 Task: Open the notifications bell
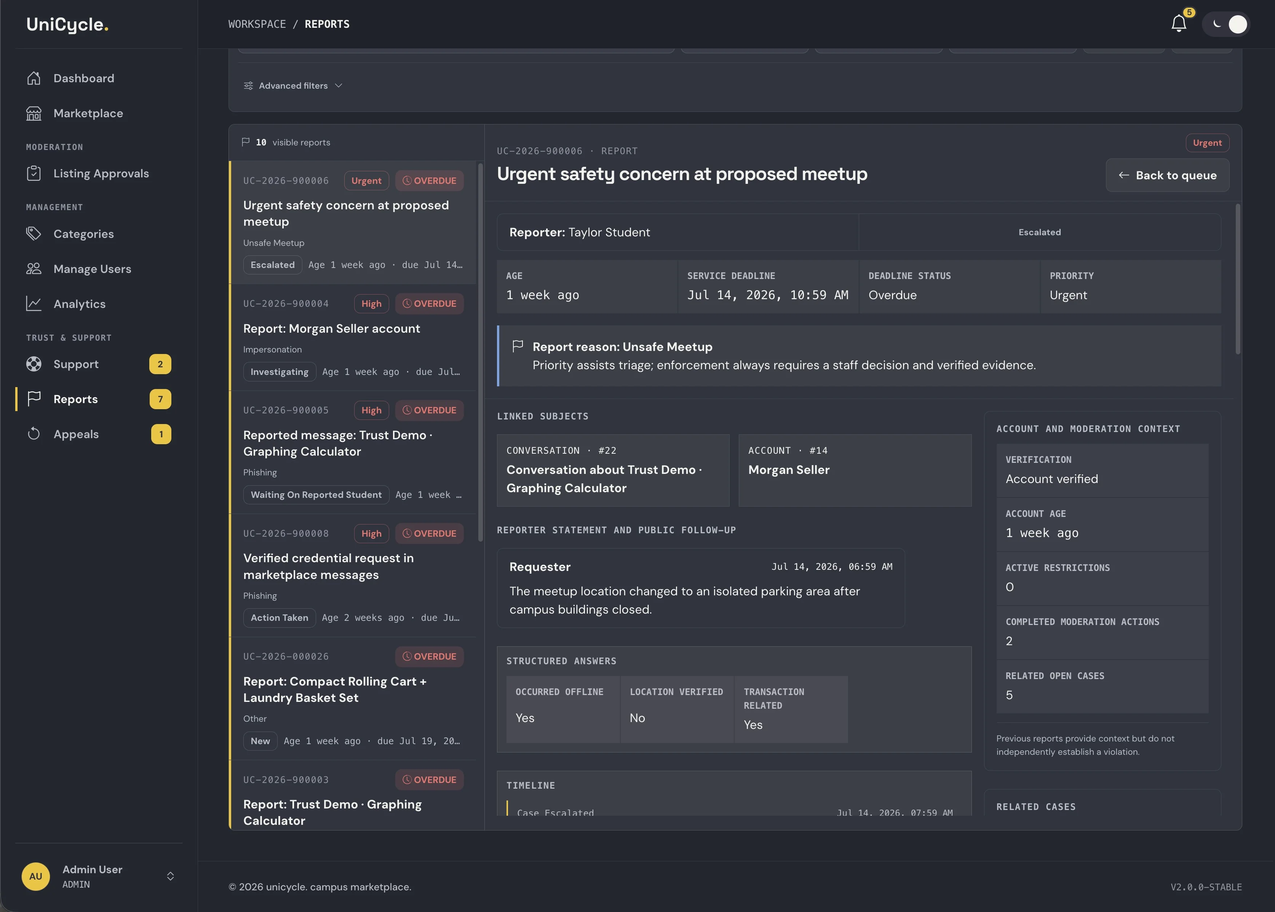(1178, 24)
